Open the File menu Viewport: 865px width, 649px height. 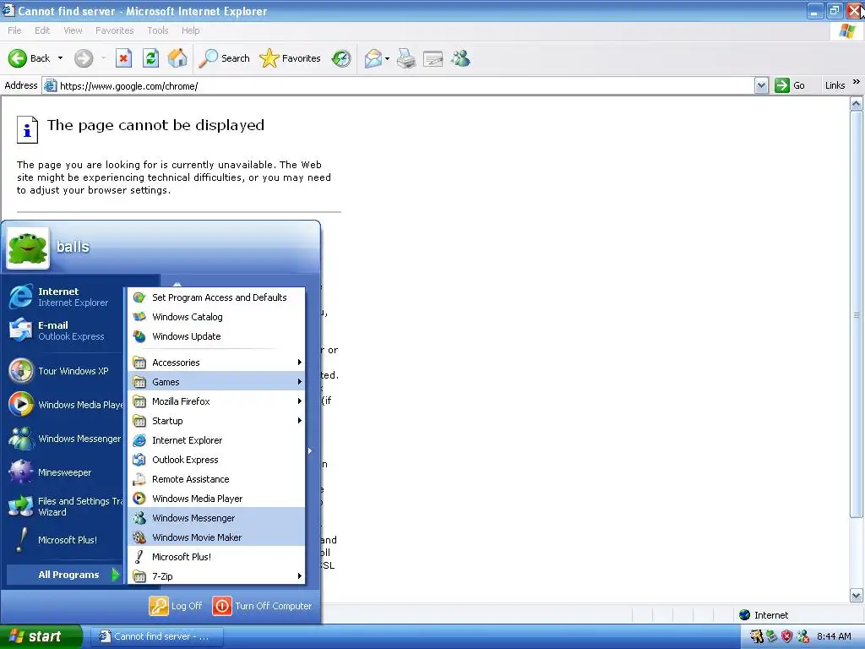click(14, 30)
